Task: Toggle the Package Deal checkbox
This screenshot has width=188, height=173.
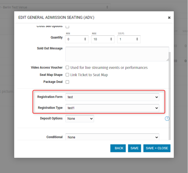Action: pyautogui.click(x=67, y=82)
